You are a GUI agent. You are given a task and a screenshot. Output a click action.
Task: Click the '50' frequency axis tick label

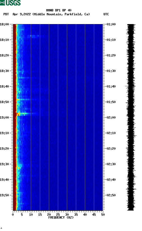pyautogui.click(x=103, y=215)
